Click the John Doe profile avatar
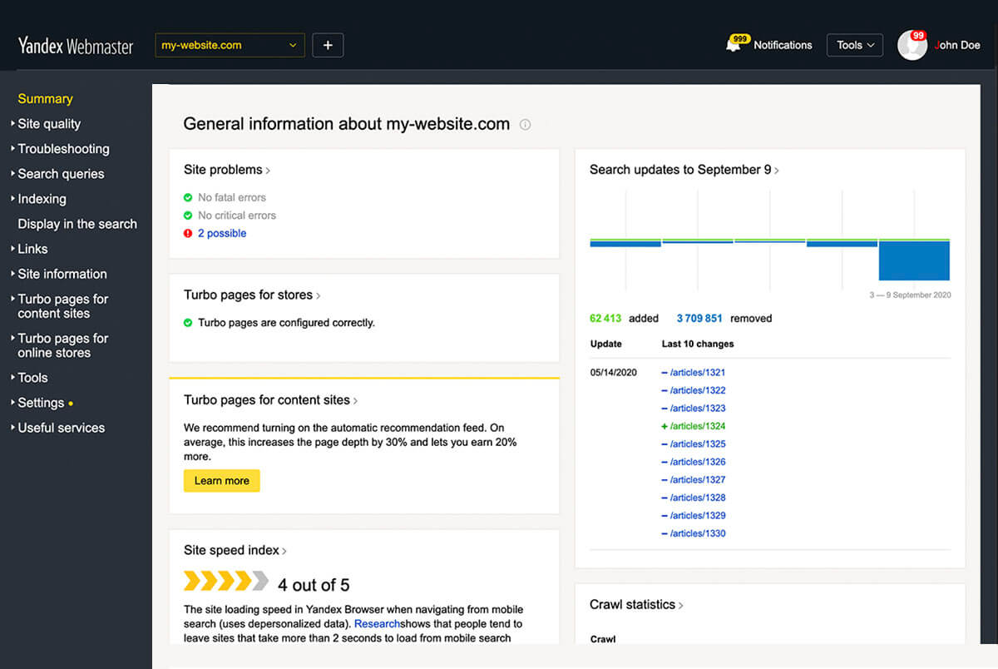 (x=912, y=45)
